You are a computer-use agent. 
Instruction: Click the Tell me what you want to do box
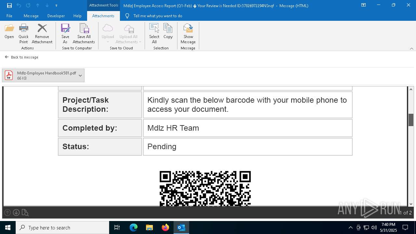158,16
